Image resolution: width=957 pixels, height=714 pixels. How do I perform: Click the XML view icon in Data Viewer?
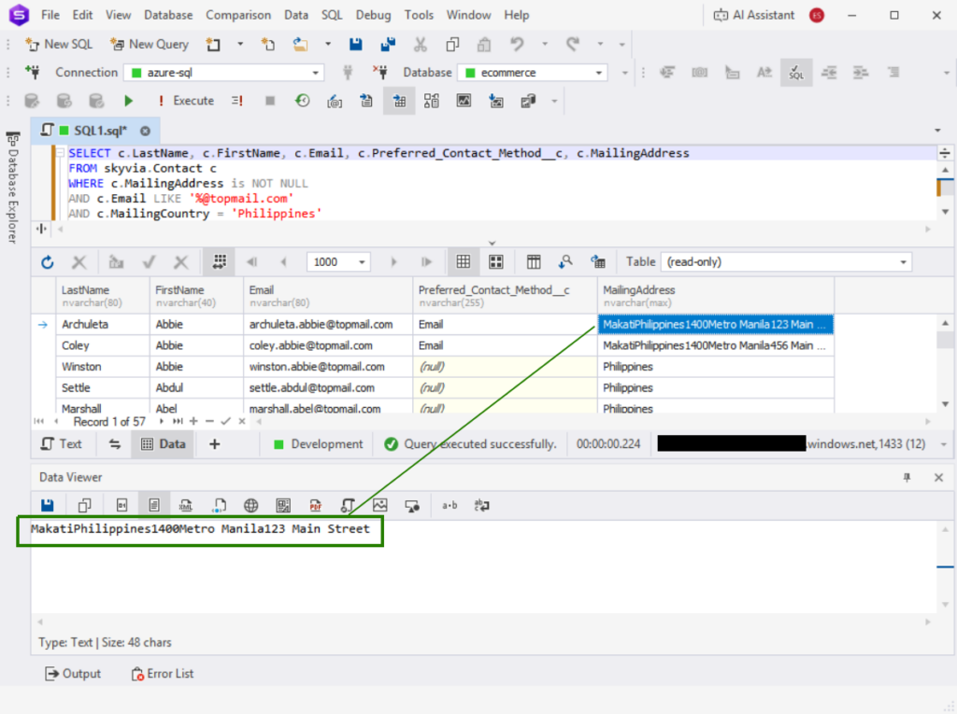186,506
